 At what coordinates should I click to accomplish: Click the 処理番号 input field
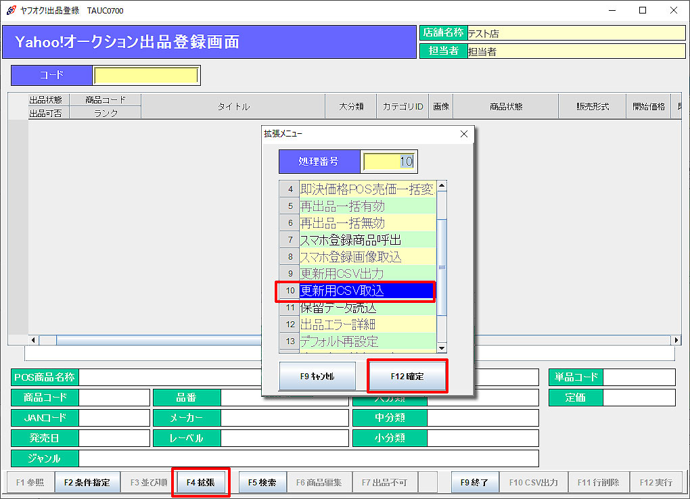(x=389, y=162)
